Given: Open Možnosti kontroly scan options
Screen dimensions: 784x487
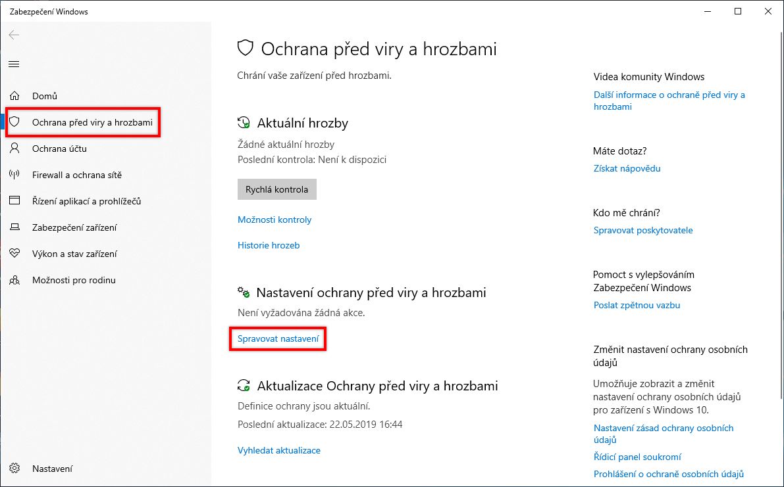Looking at the screenshot, I should click(274, 220).
